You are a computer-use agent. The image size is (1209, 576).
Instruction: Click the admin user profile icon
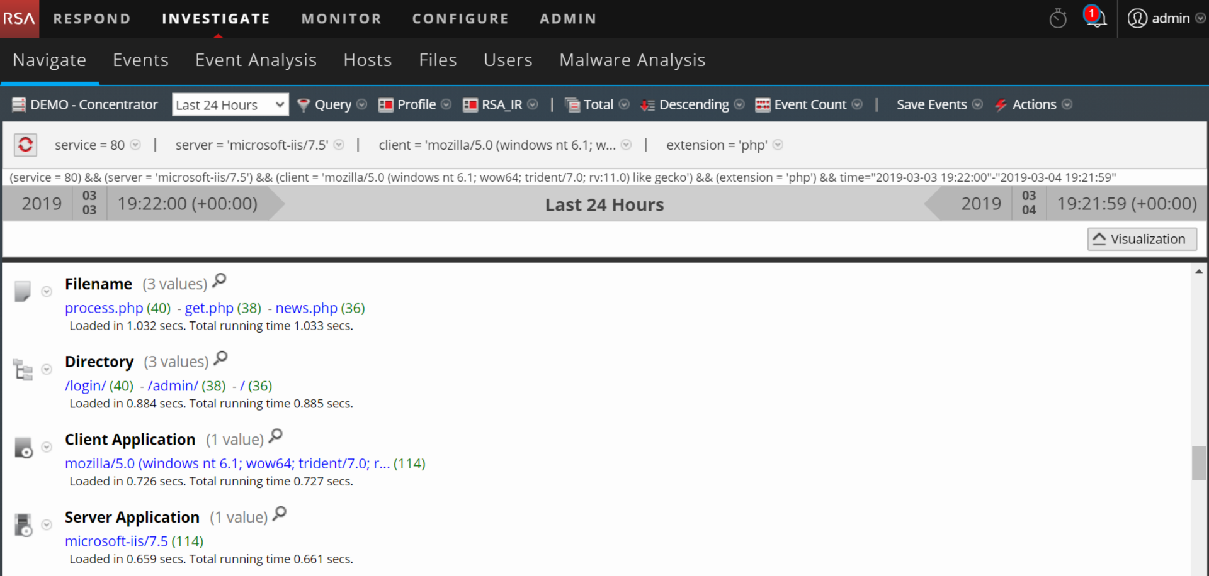click(x=1137, y=18)
